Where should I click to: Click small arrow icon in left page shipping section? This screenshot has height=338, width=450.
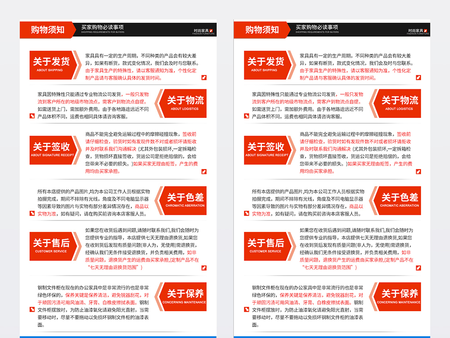click(204, 77)
